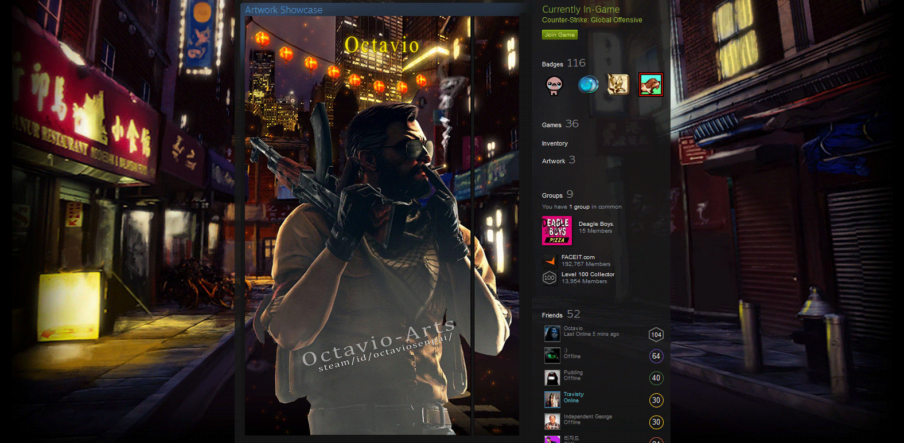Open the Inventory link
The image size is (904, 443).
click(555, 143)
